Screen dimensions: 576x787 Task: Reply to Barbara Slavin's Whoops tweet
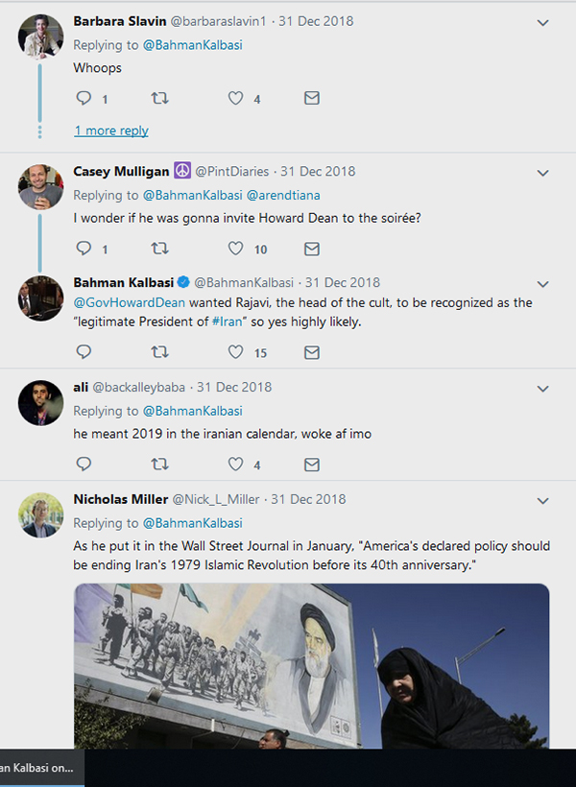pyautogui.click(x=84, y=98)
